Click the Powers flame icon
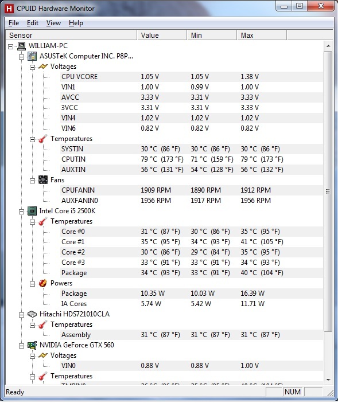 [43, 283]
